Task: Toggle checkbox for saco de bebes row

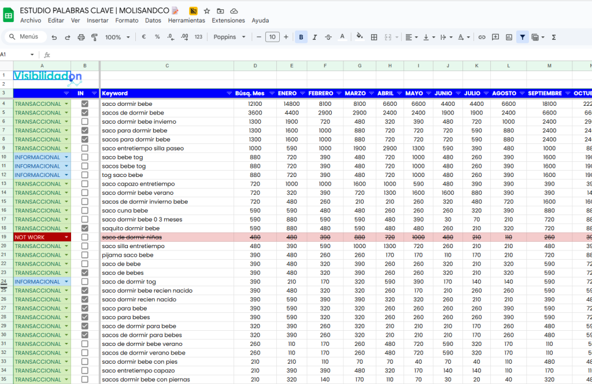Action: click(x=85, y=273)
